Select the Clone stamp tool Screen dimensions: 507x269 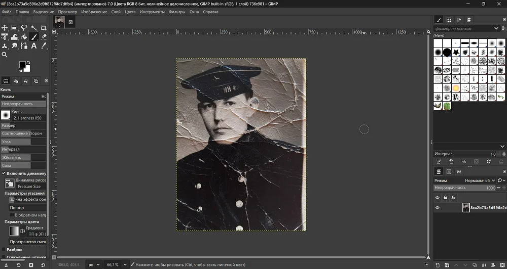5,46
